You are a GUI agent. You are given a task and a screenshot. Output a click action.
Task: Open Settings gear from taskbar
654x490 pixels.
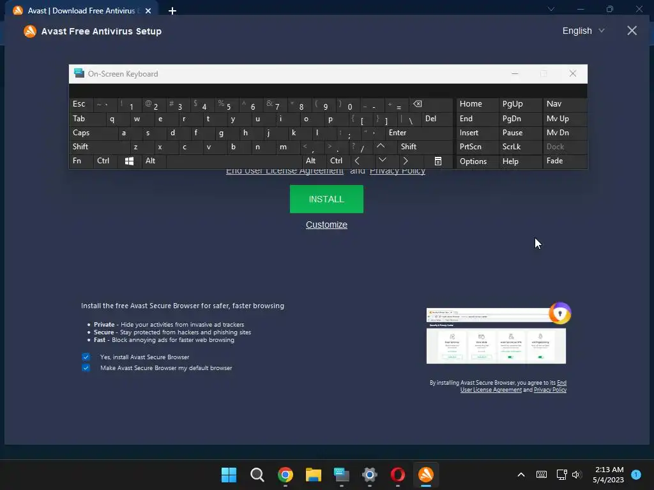[370, 475]
